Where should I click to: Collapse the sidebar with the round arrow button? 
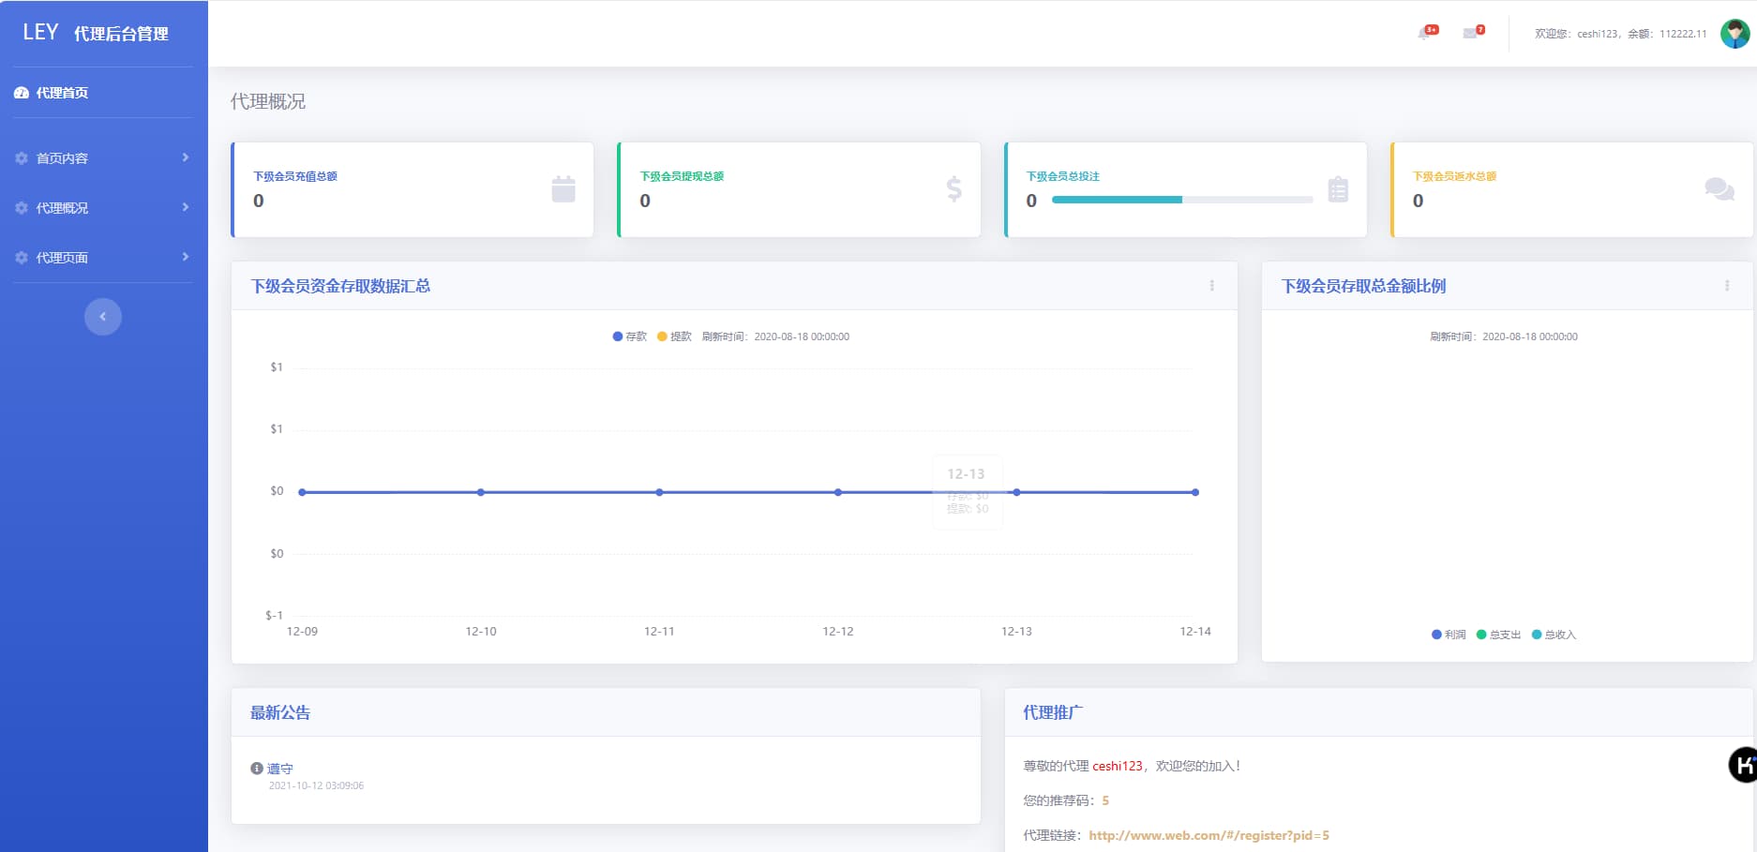tap(103, 317)
